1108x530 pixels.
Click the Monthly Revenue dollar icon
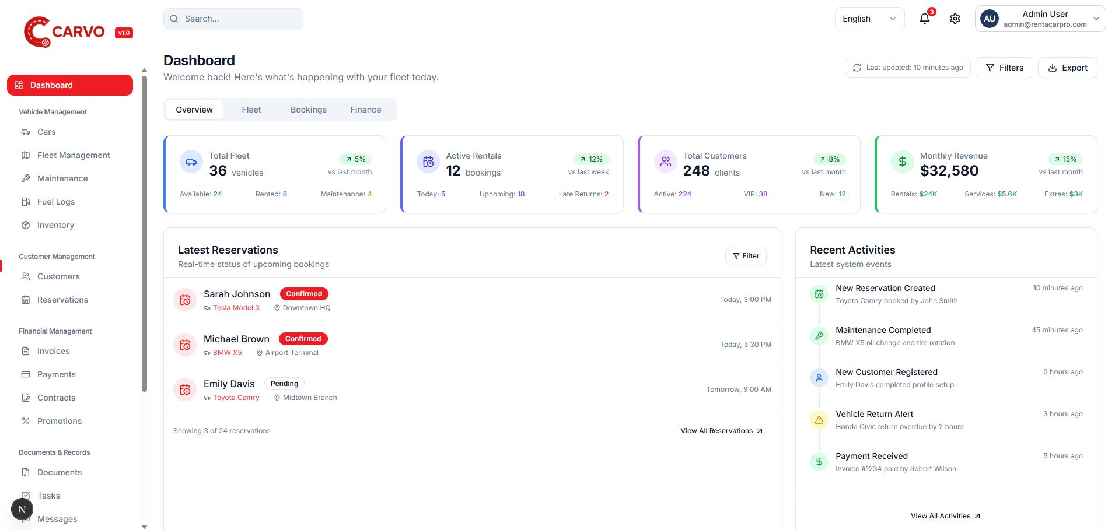(902, 162)
